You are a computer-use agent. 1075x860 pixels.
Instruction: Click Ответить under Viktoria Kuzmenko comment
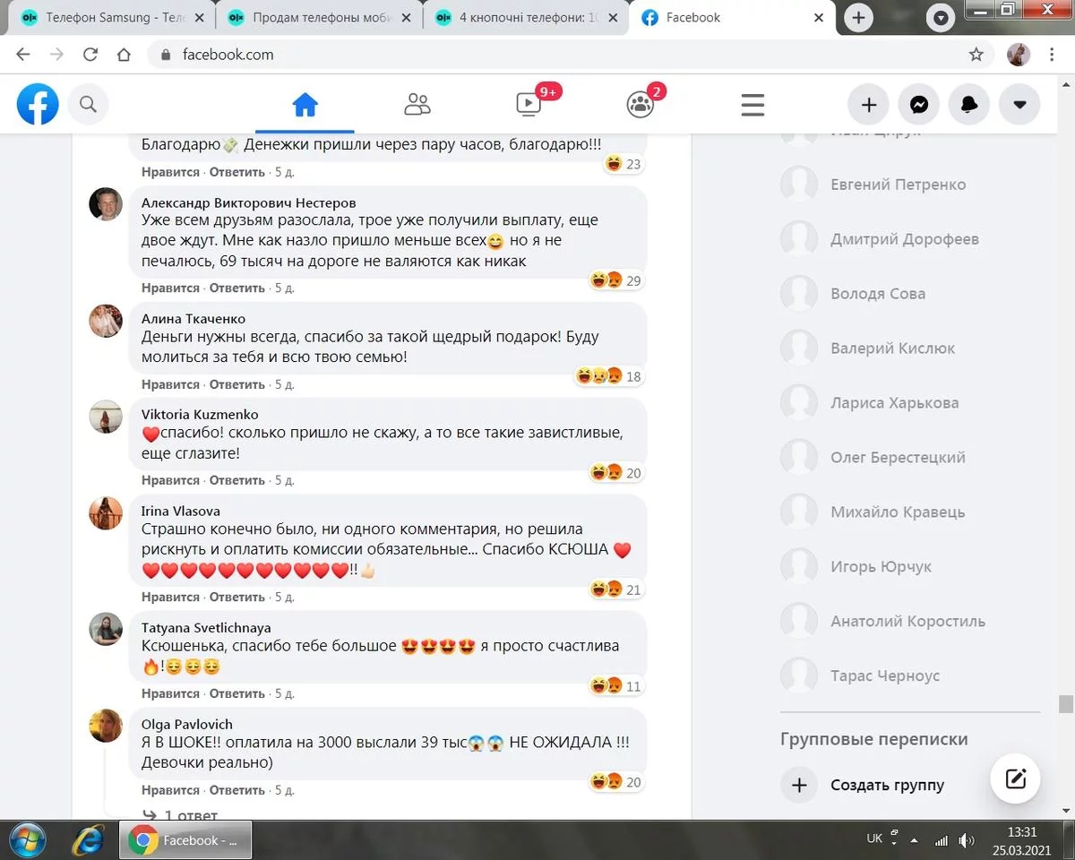click(x=237, y=480)
